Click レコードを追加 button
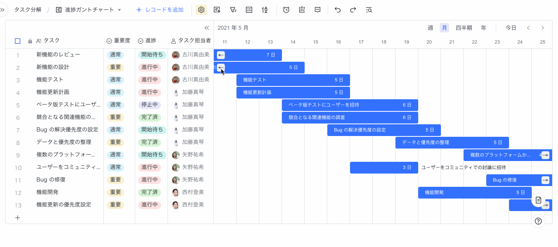Screen dimensions: 558x247 coord(160,10)
